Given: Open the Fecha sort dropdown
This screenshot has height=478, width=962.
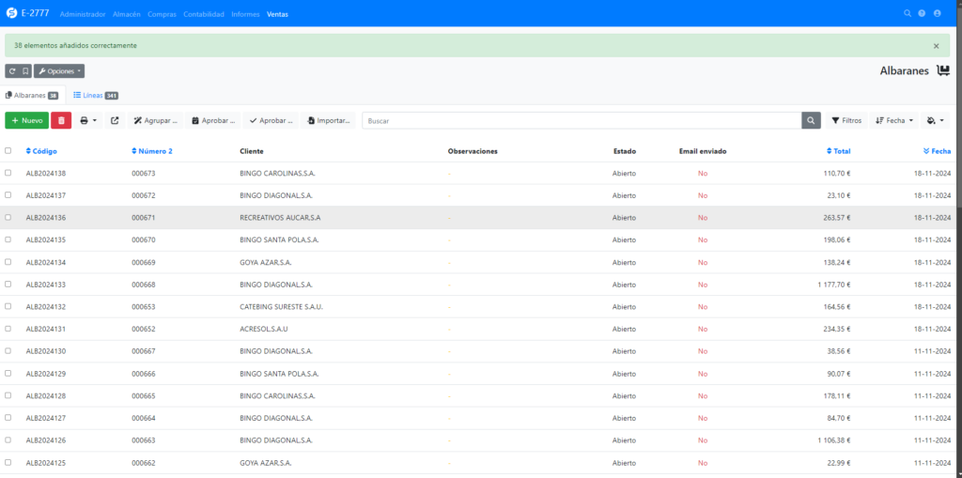Looking at the screenshot, I should (x=893, y=120).
